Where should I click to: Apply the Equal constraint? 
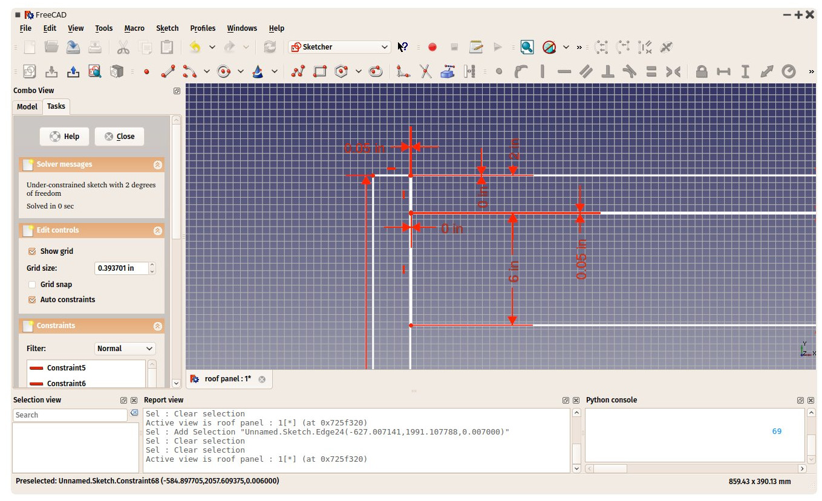(x=651, y=71)
